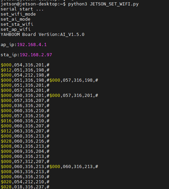The image size is (169, 189).
Task: Select the 'set_wifi_mode' output line
Action: 18,14
